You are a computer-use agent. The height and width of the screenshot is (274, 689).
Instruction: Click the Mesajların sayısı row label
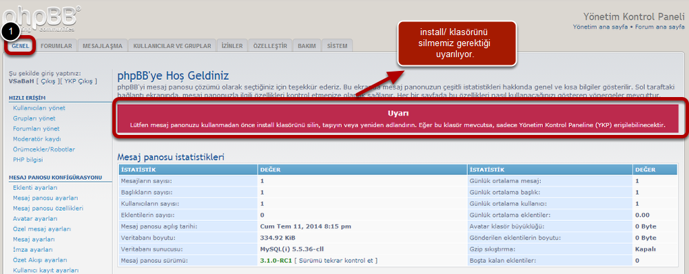(146, 181)
